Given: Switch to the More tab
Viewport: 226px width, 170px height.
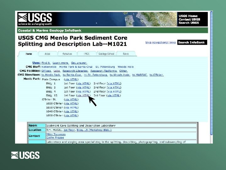Looking at the screenshot, I should (126, 54).
